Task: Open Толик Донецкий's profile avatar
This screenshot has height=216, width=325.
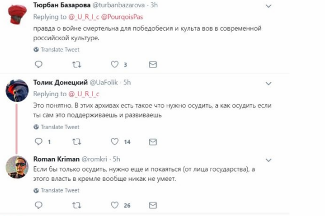Action: 16,92
